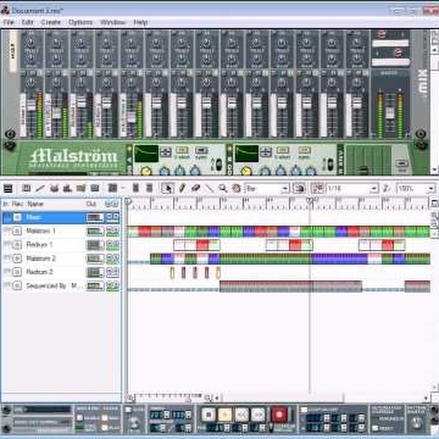The height and width of the screenshot is (439, 439).
Task: Open the Bar tool-resolution dropdown
Action: pos(284,188)
